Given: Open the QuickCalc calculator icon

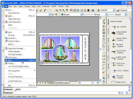Looking at the screenshot, I should pyautogui.click(x=88, y=10).
